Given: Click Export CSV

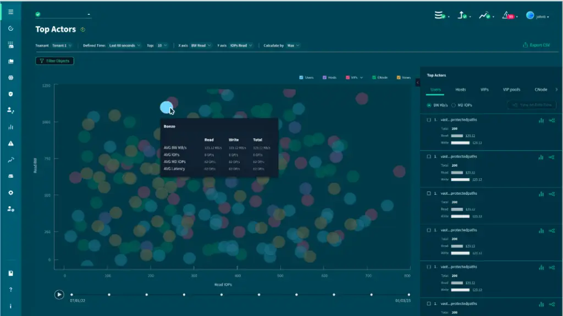Looking at the screenshot, I should 536,46.
